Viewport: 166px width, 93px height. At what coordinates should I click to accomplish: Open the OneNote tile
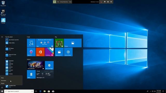click(49, 52)
